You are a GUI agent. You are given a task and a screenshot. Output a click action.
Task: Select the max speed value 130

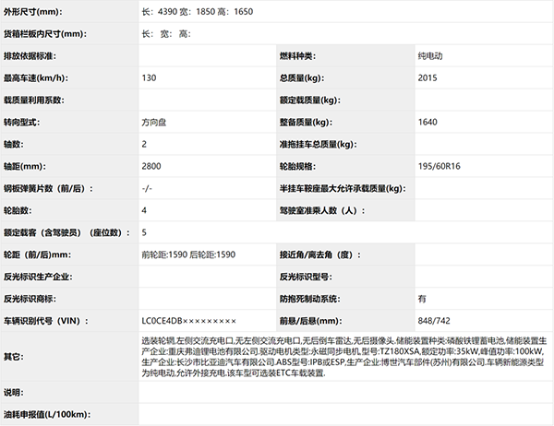[x=149, y=78]
